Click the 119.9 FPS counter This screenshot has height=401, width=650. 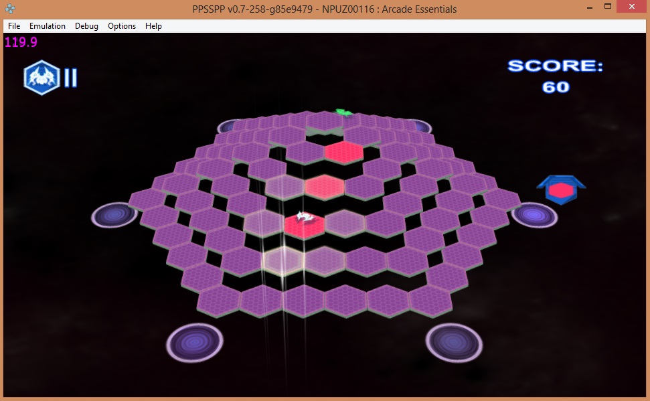click(21, 42)
